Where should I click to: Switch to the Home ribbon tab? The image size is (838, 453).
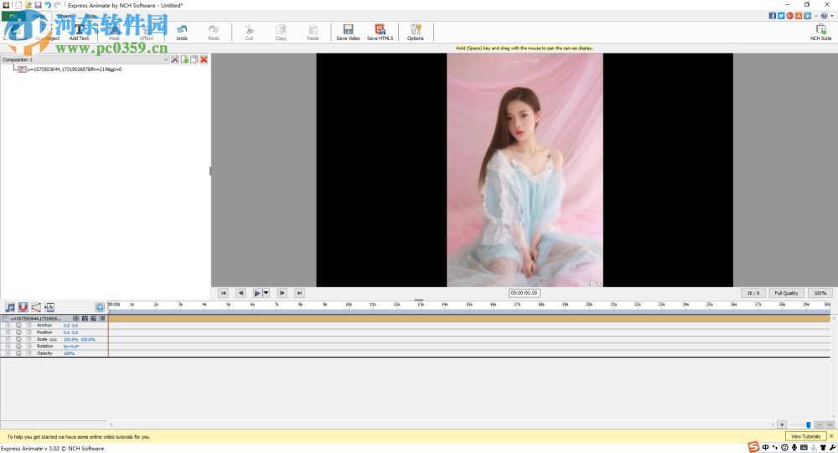pyautogui.click(x=39, y=16)
